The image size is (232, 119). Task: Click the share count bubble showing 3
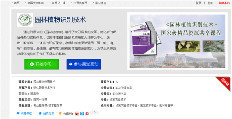pyautogui.click(x=95, y=112)
